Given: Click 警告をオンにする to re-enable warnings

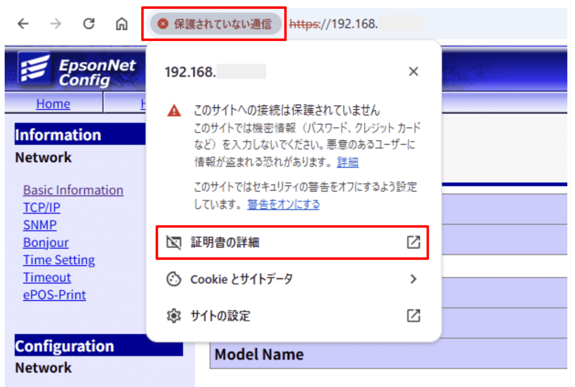Looking at the screenshot, I should click(x=283, y=205).
